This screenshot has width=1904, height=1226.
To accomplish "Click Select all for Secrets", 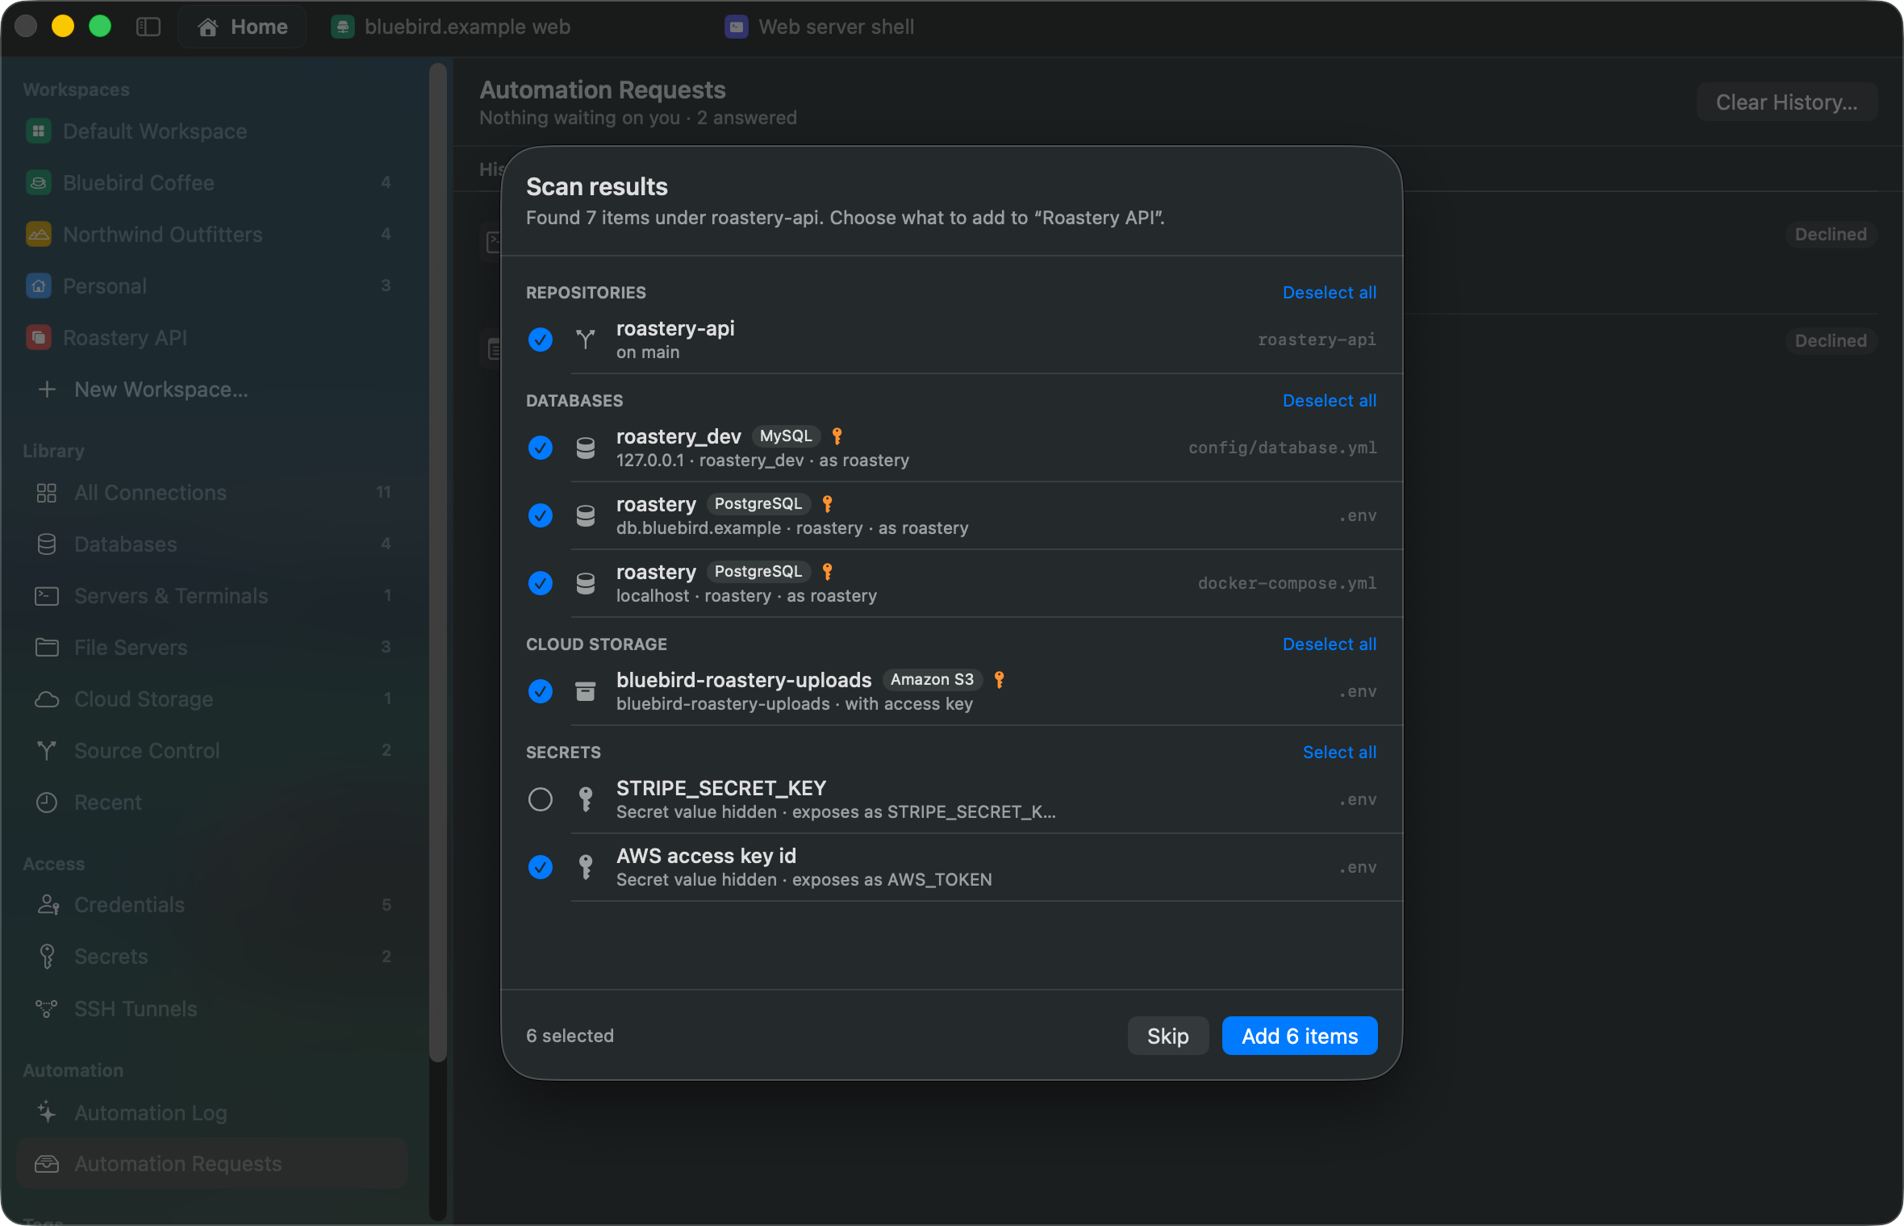I will [x=1339, y=752].
